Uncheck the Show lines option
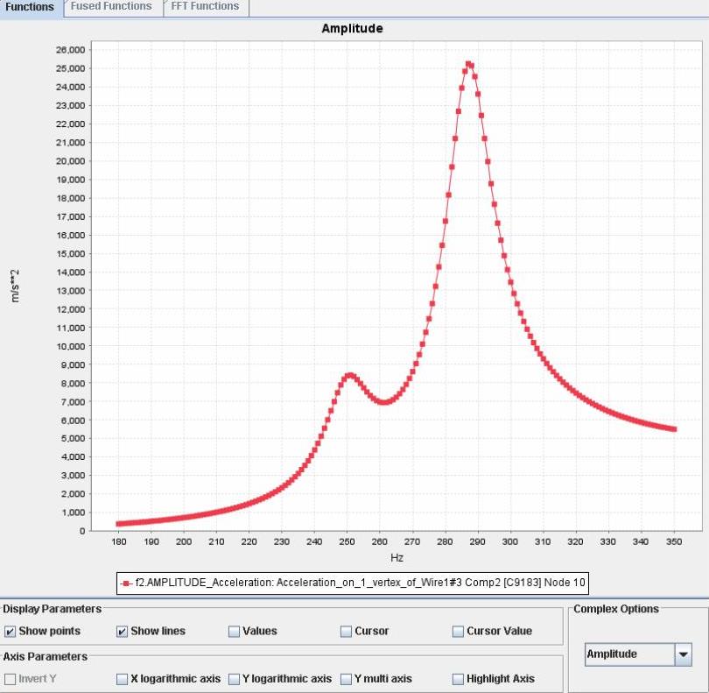709x693 pixels. 123,632
